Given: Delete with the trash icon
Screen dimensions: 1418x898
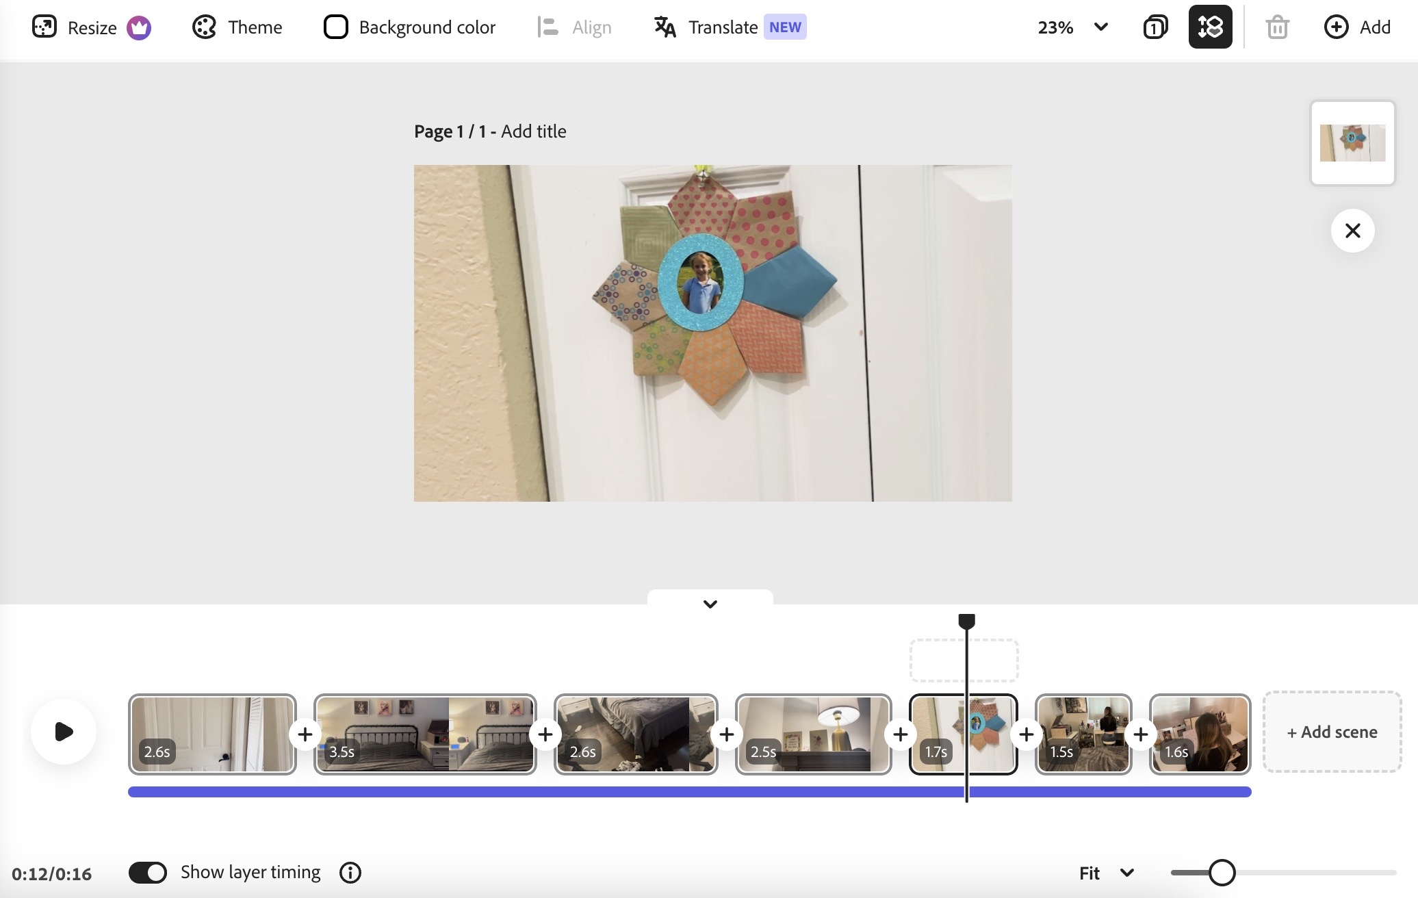Looking at the screenshot, I should pyautogui.click(x=1277, y=27).
